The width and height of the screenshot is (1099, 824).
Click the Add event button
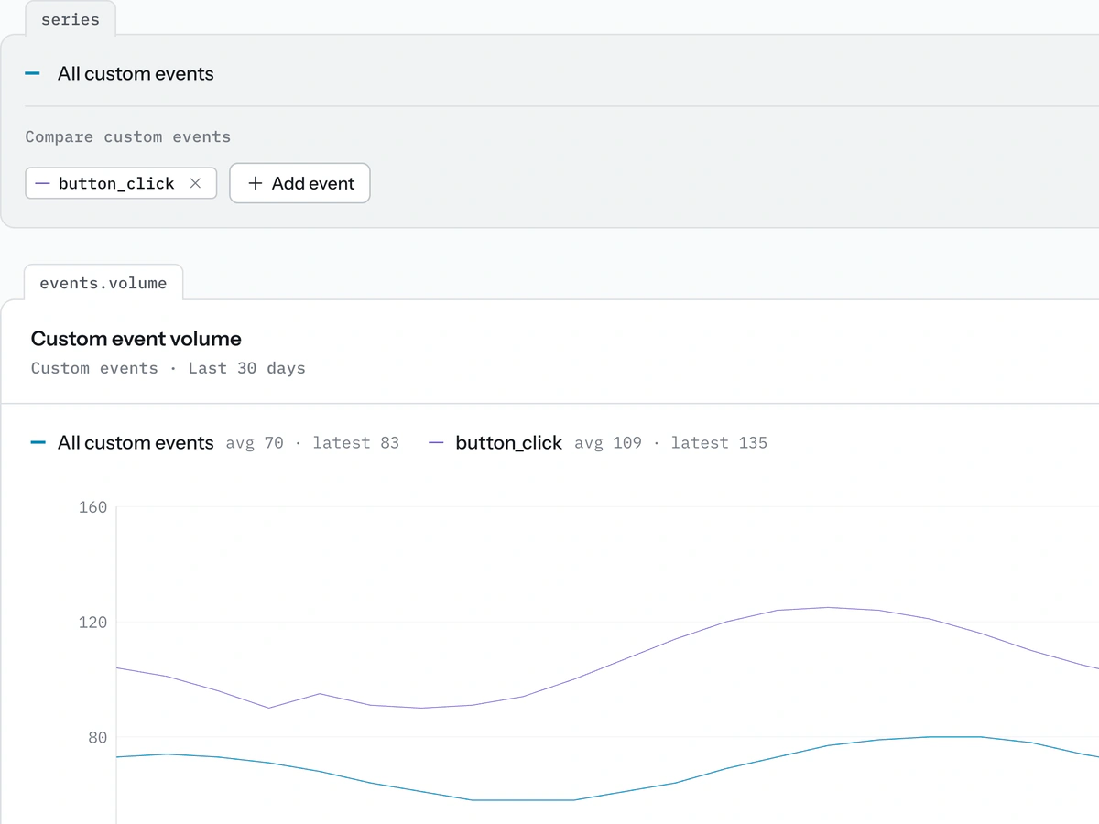299,183
